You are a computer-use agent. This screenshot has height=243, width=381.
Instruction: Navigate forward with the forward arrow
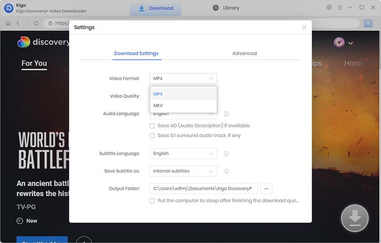coord(27,23)
